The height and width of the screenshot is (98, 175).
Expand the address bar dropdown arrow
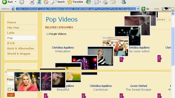pyautogui.click(x=138, y=9)
